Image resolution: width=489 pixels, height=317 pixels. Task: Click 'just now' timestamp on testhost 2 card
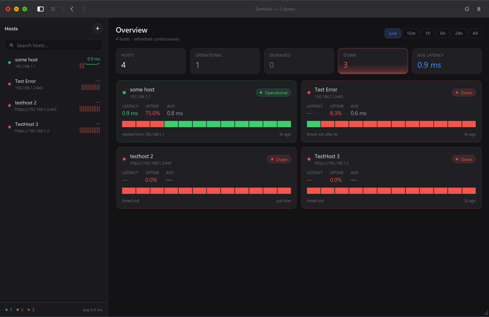[284, 201]
